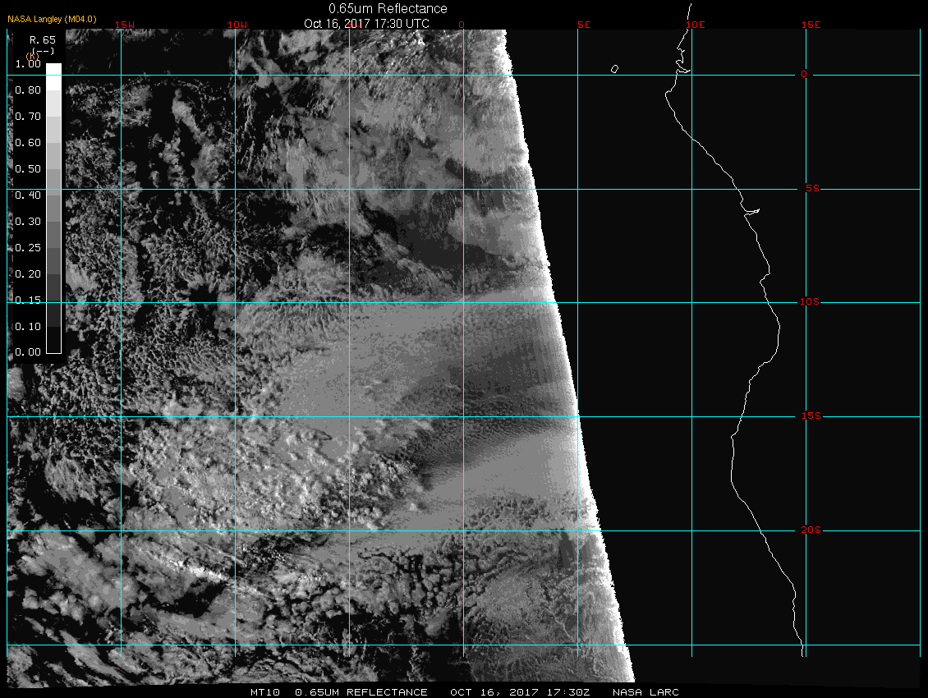Click the 0.25 value on reflectance scale
Viewport: 928px width, 698px height.
28,247
